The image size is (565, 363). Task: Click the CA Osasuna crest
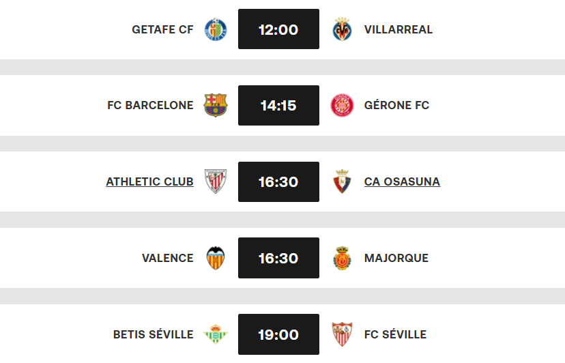click(x=342, y=181)
